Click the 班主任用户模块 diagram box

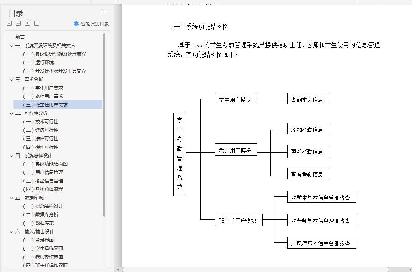239,220
